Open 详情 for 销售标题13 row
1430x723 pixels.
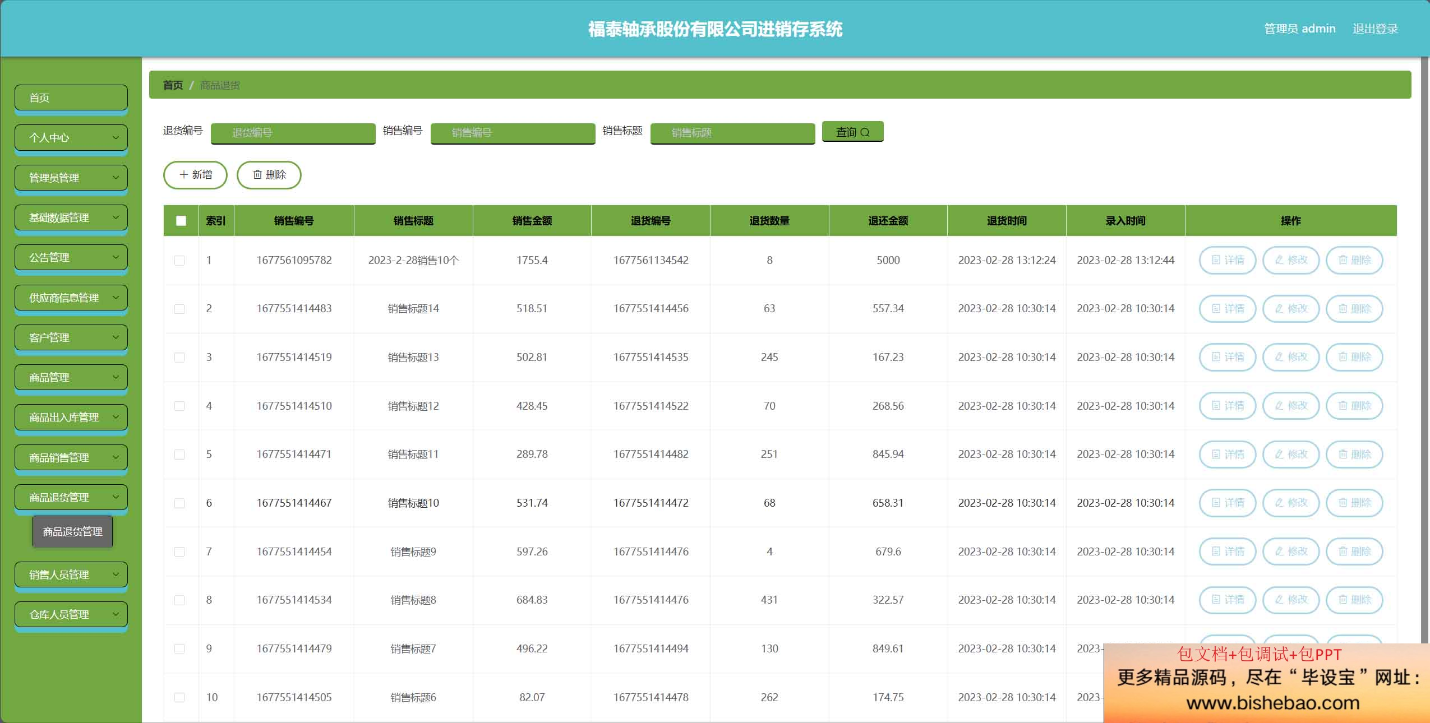tap(1227, 357)
